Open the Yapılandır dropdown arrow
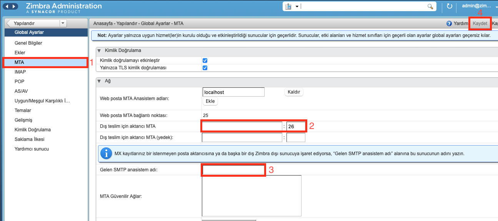Viewport: 498px width, 221px height. click(x=63, y=23)
